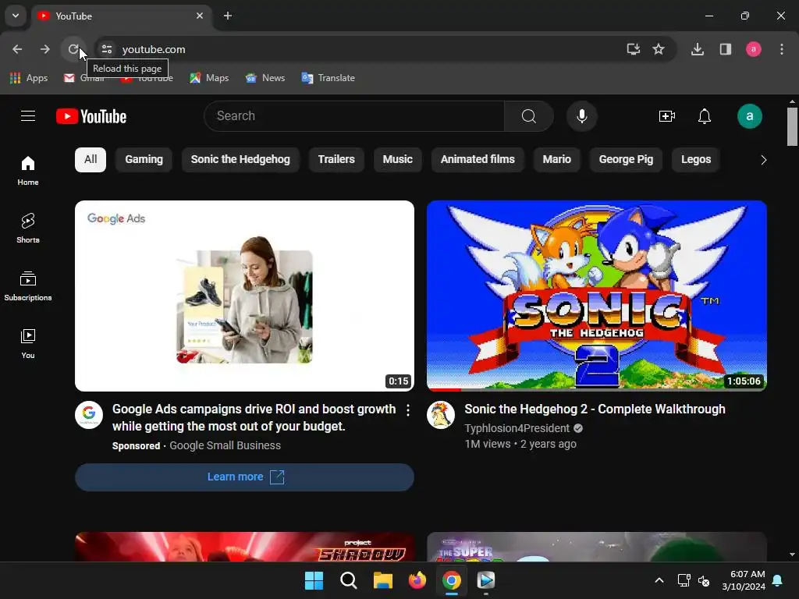
Task: Open Windows taskbar search
Action: [349, 580]
